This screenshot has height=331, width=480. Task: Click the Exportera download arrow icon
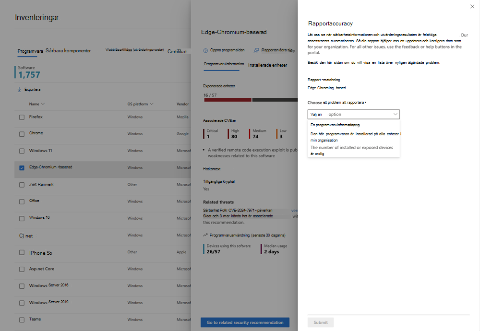tap(19, 89)
